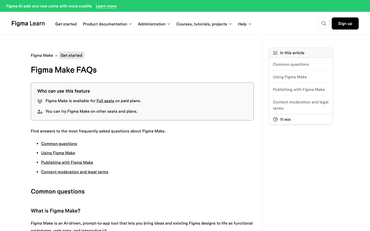Follow the Full seats link
Viewport: 370px width, 231px height.
tap(105, 101)
